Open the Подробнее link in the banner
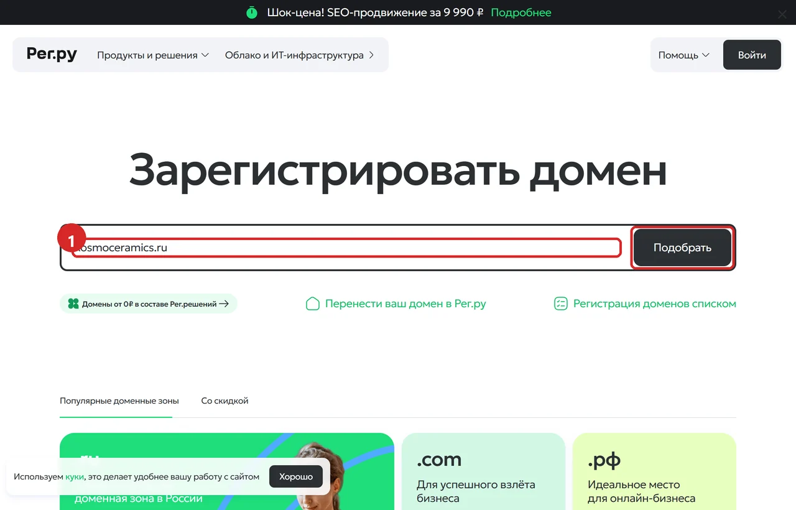The image size is (796, 510). tap(521, 12)
